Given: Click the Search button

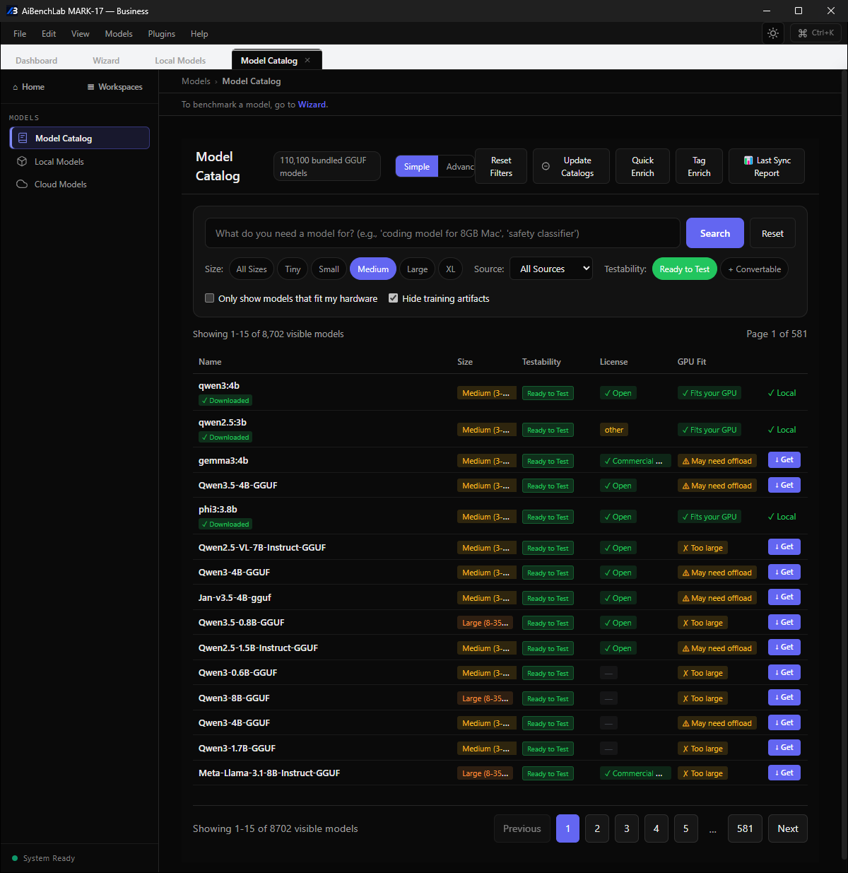Looking at the screenshot, I should click(x=715, y=233).
